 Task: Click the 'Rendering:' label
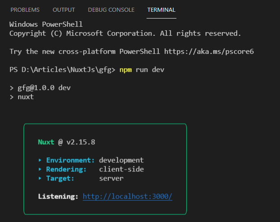pos(66,170)
